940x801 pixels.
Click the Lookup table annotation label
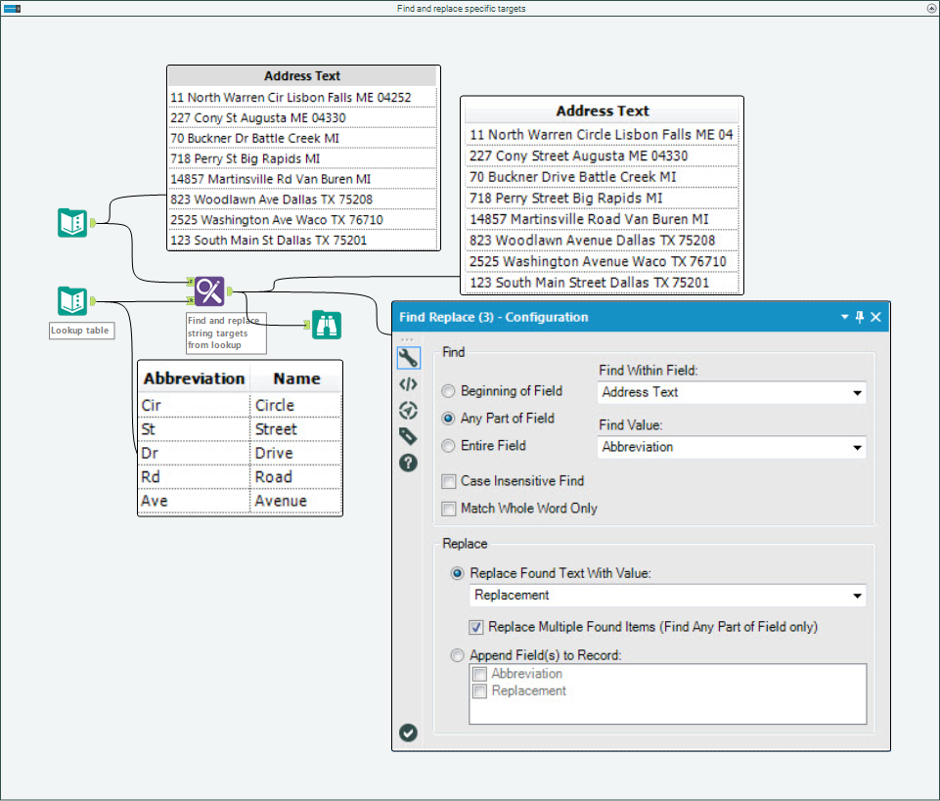pyautogui.click(x=80, y=331)
